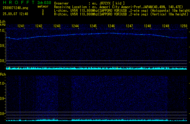Screen dimensions: 190x124
Task: Click the 1249 time tick label
Action: [x=166, y=26]
